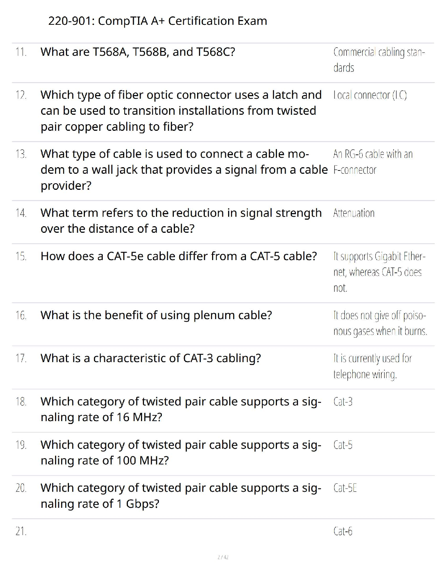Click the 16 MHz signaling rate question
This screenshot has height=577, width=446.
tap(181, 409)
